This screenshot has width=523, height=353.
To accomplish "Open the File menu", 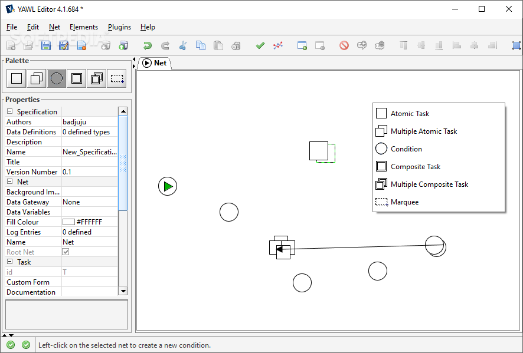I will coord(12,27).
